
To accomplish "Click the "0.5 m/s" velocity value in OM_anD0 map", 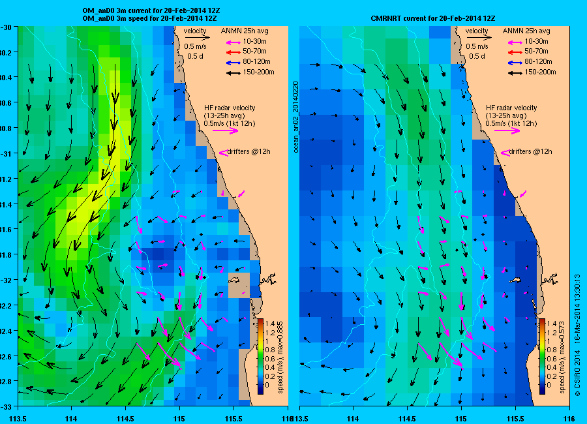I will [195, 47].
